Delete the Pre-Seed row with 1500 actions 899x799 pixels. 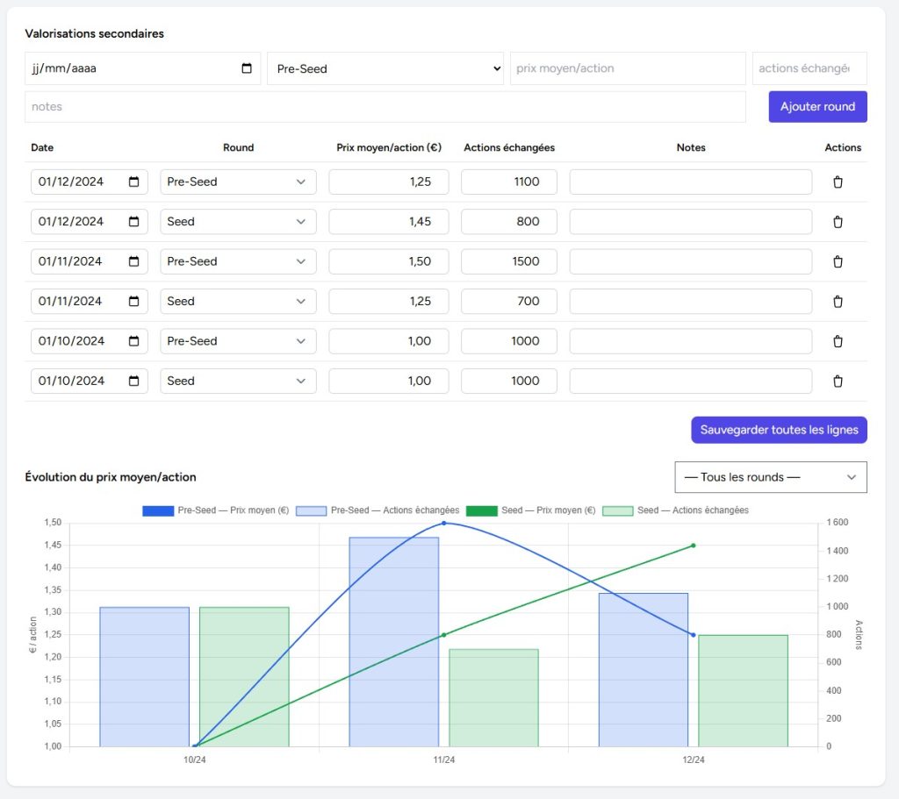pyautogui.click(x=837, y=261)
